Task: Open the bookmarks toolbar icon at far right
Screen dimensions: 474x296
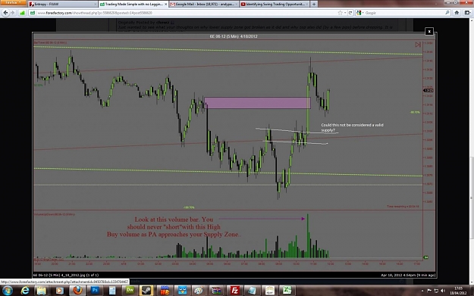Action: tap(467, 13)
